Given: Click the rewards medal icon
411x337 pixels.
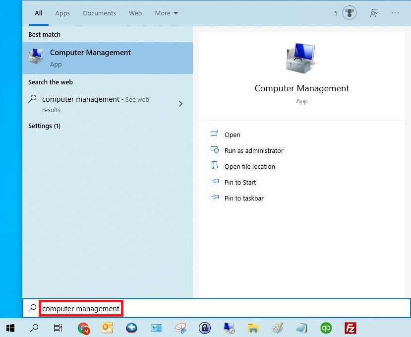Looking at the screenshot, I should click(350, 13).
